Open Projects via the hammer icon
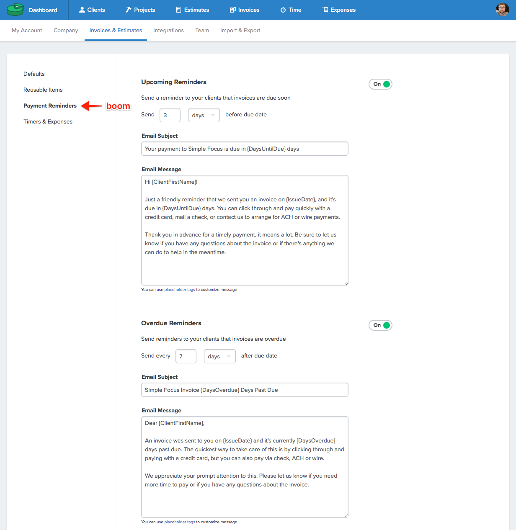516x530 pixels. (129, 10)
